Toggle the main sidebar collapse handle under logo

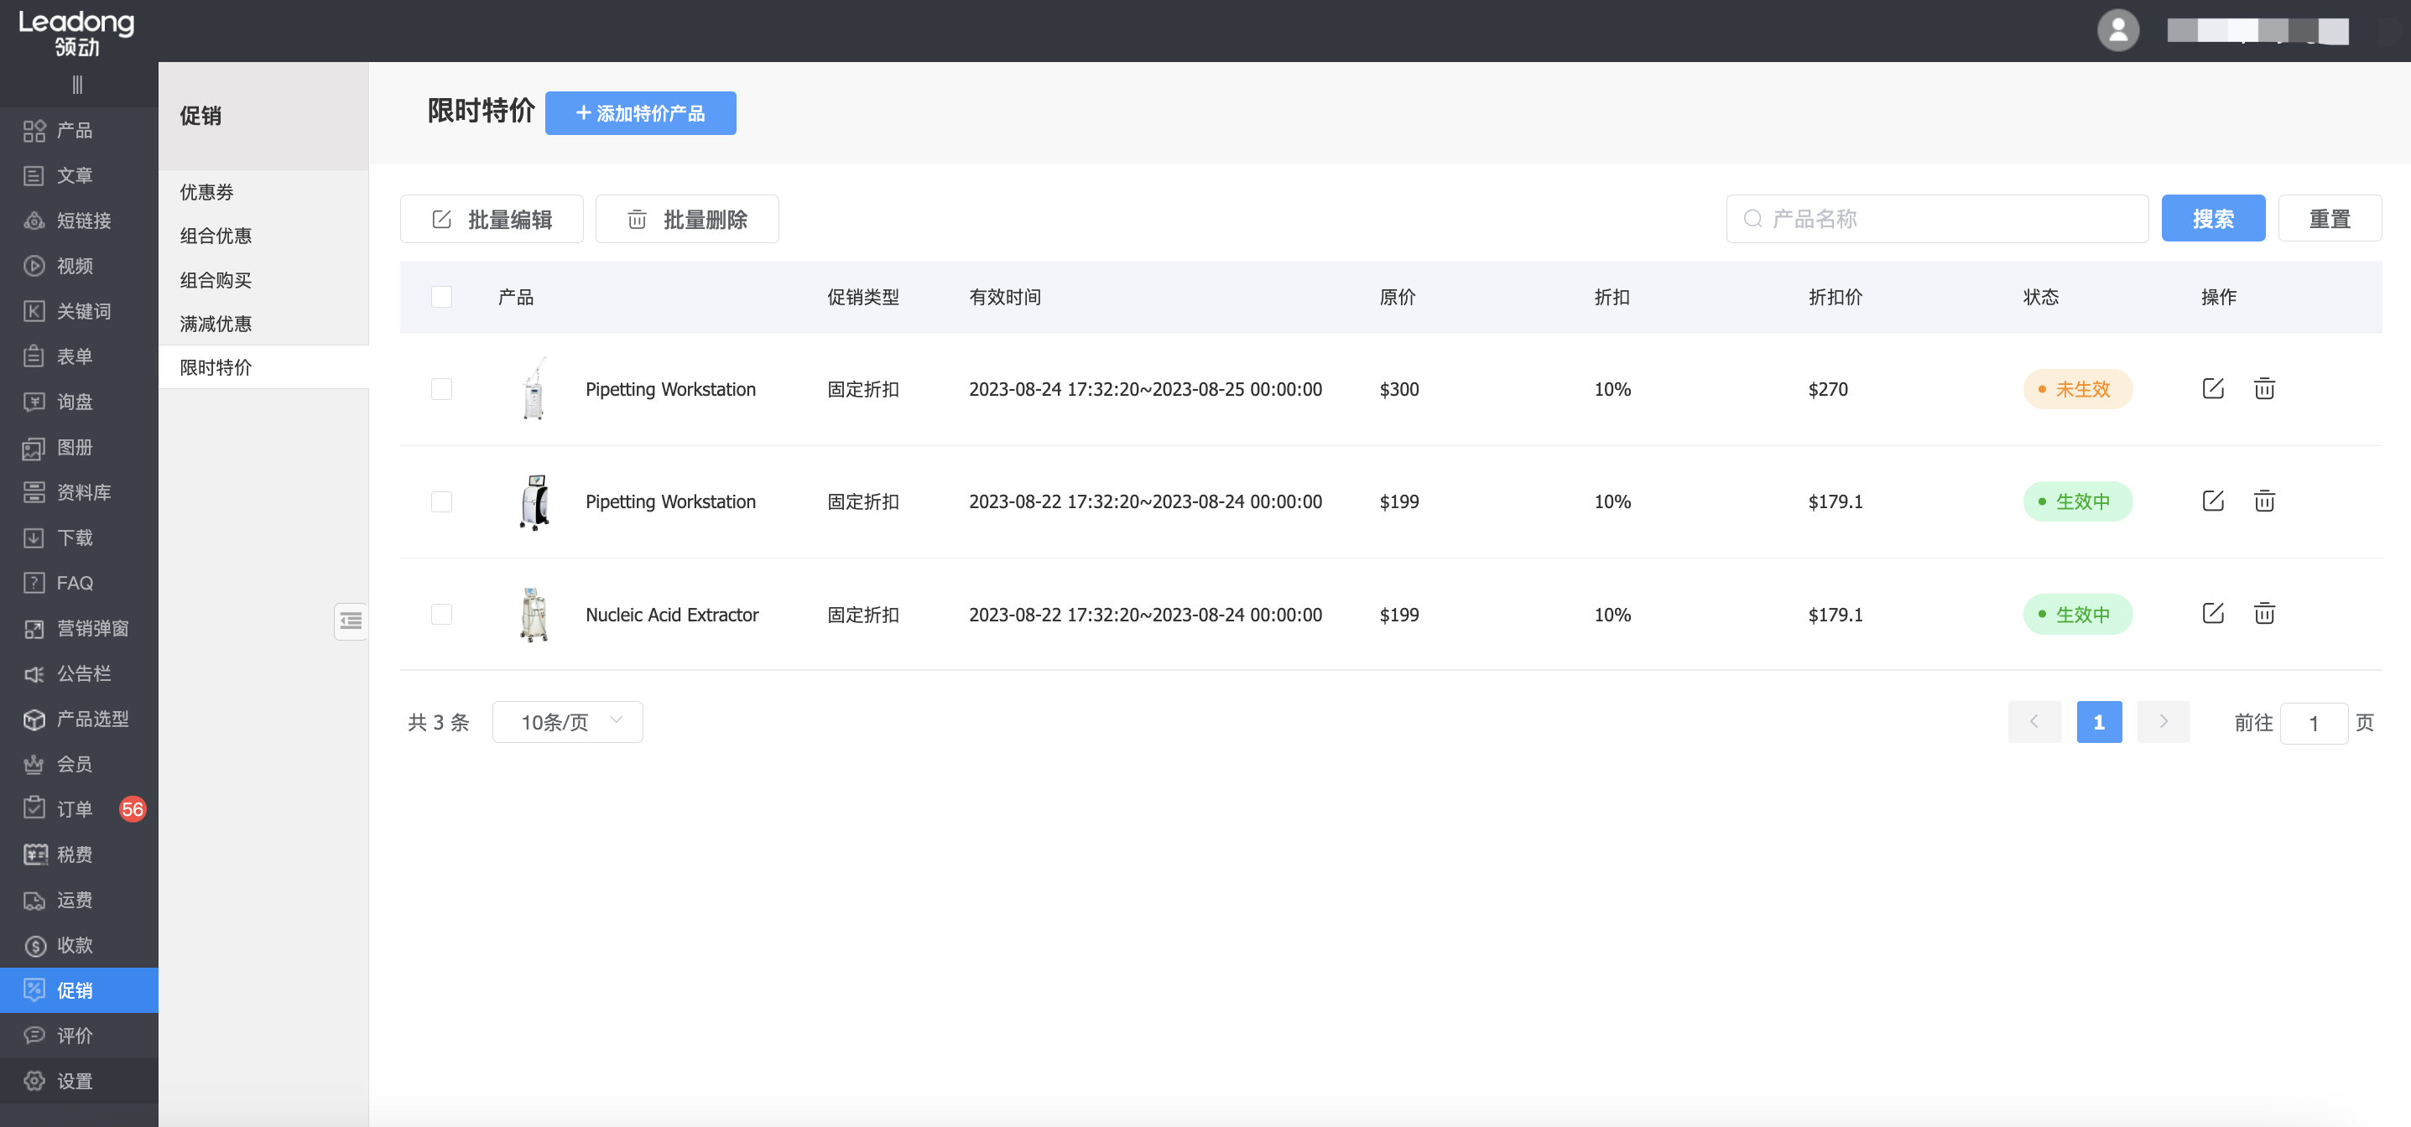pos(78,85)
